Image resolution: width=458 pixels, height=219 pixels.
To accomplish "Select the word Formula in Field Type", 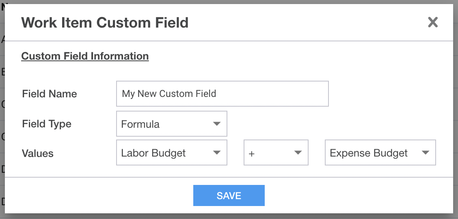I will (x=140, y=124).
